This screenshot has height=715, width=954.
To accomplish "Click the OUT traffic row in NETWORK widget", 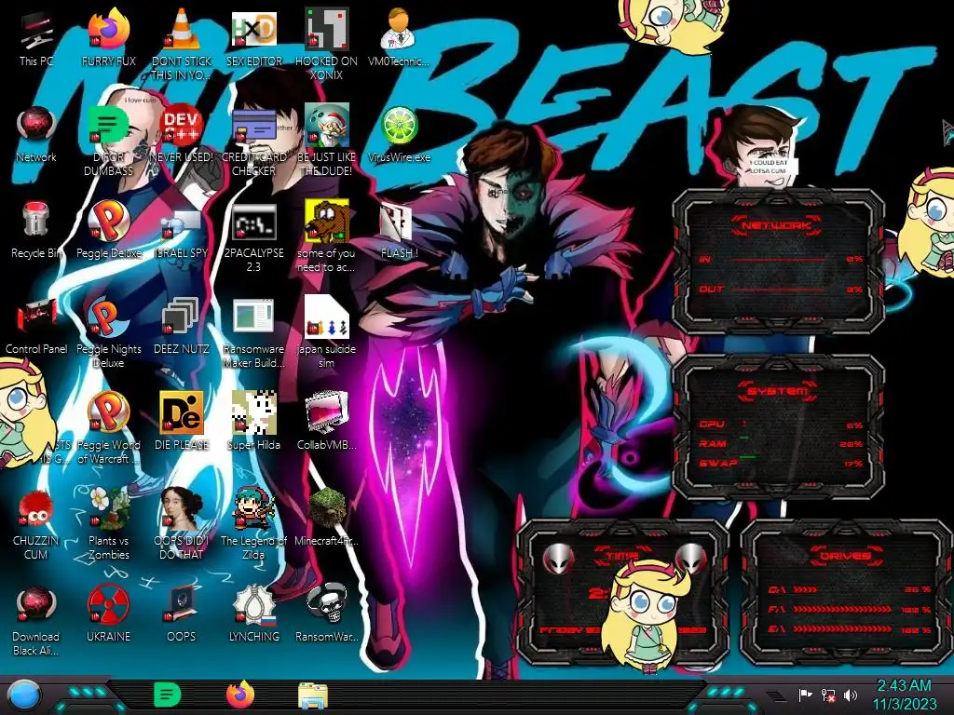I will pyautogui.click(x=781, y=290).
